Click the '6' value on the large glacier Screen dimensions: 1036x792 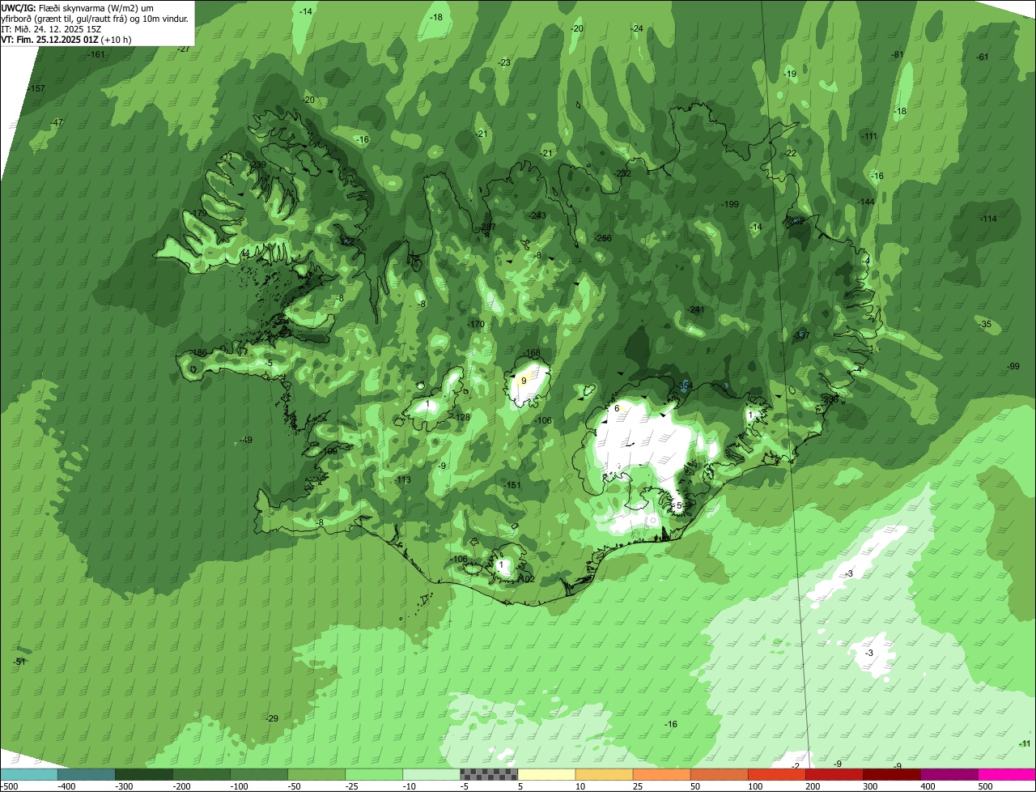point(617,408)
